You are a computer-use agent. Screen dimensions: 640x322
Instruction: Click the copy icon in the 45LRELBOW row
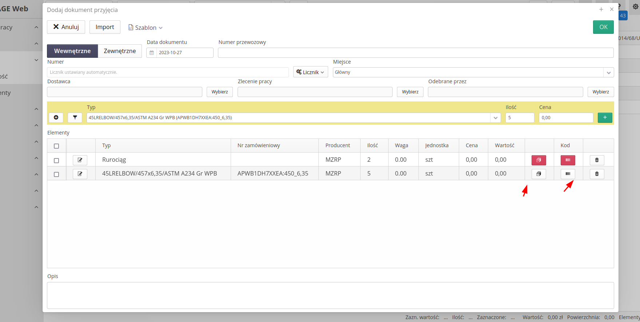pos(538,174)
